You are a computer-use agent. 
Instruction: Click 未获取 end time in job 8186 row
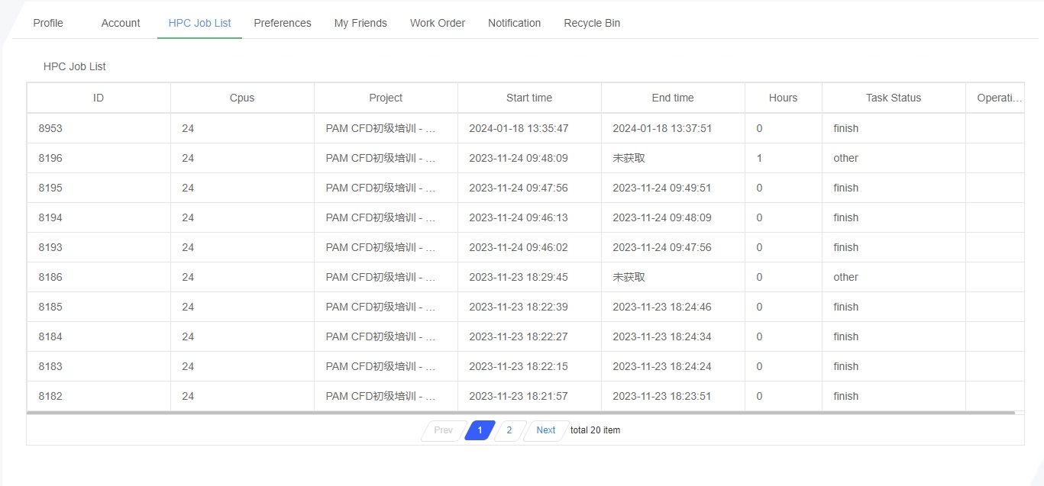629,277
